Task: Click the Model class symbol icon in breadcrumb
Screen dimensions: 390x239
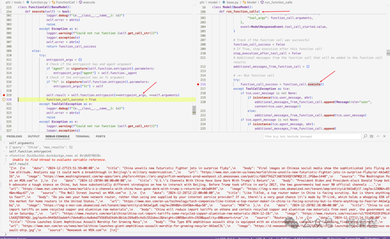Action: [243, 2]
